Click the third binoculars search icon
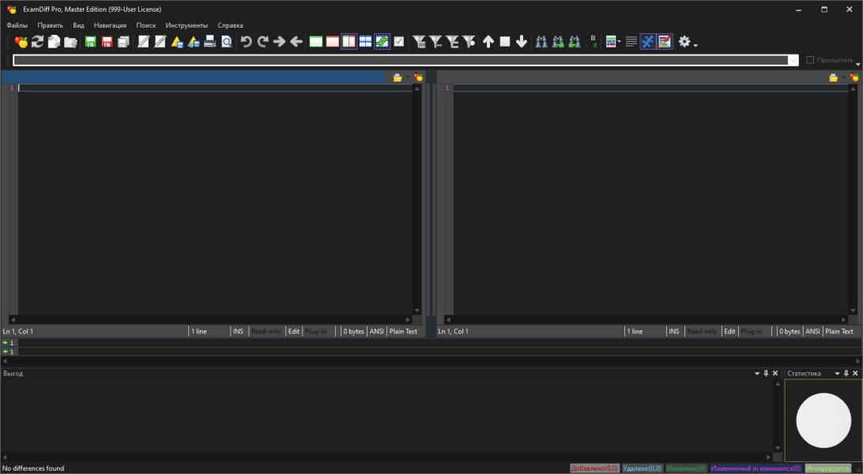863x474 pixels. (575, 42)
